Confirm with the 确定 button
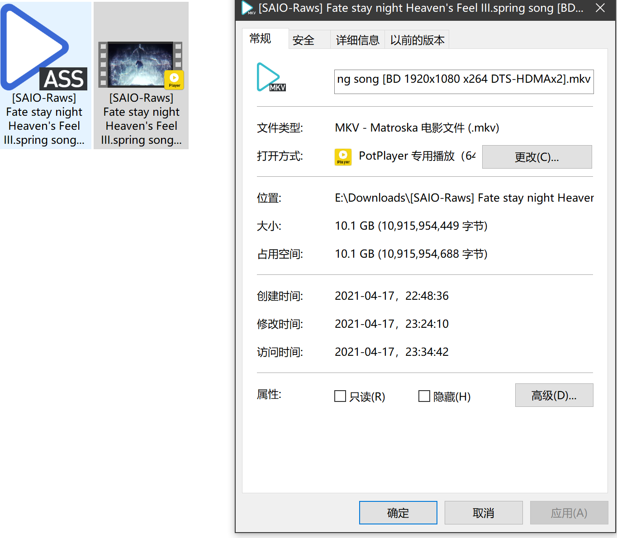Viewport: 617px width, 538px height. 398,513
